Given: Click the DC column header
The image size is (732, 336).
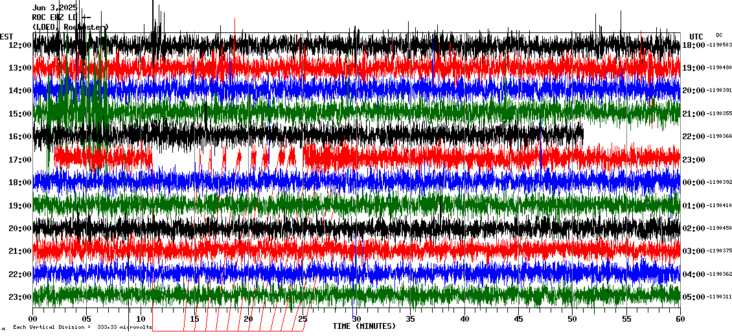Looking at the screenshot, I should coord(719,35).
